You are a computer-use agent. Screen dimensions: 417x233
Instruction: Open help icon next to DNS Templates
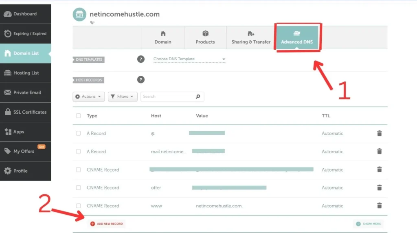(141, 59)
